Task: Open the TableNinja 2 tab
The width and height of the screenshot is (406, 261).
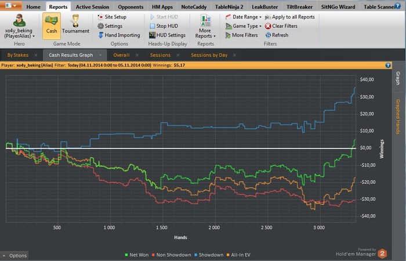Action: coord(229,7)
